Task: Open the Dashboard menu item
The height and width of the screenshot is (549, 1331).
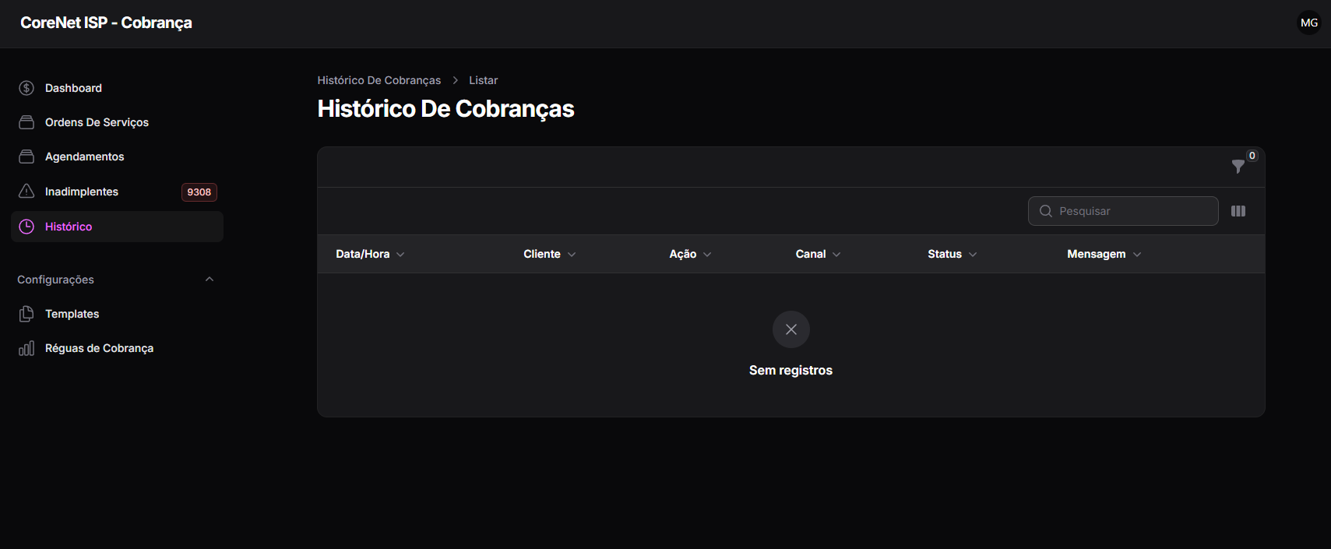Action: coord(117,88)
